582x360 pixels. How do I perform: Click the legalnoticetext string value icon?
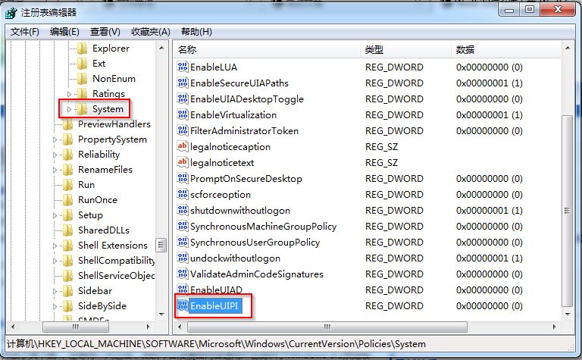182,162
